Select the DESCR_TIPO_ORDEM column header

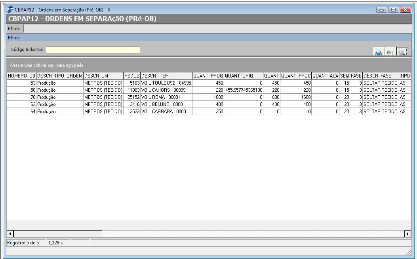click(59, 76)
